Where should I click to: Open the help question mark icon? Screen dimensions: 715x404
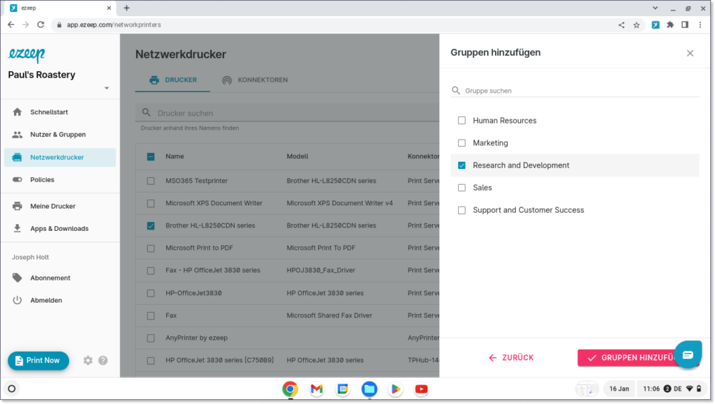click(x=103, y=360)
